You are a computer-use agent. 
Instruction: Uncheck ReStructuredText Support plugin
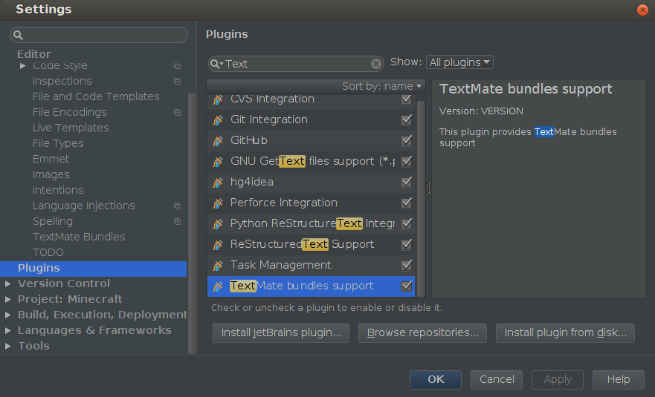[x=407, y=245]
